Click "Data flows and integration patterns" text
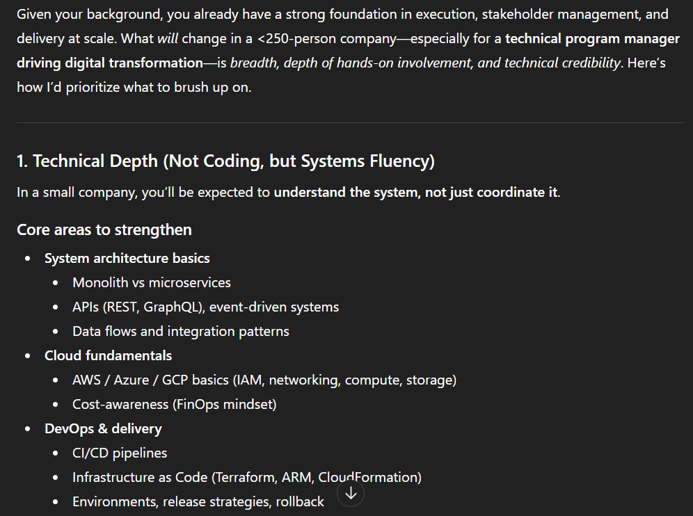Viewport: 693px width, 516px height. 180,331
